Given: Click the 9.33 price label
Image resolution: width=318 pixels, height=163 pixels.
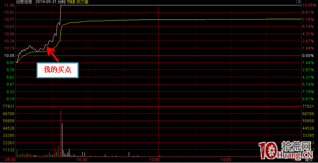Looking at the screenshot, I should 10,91.
